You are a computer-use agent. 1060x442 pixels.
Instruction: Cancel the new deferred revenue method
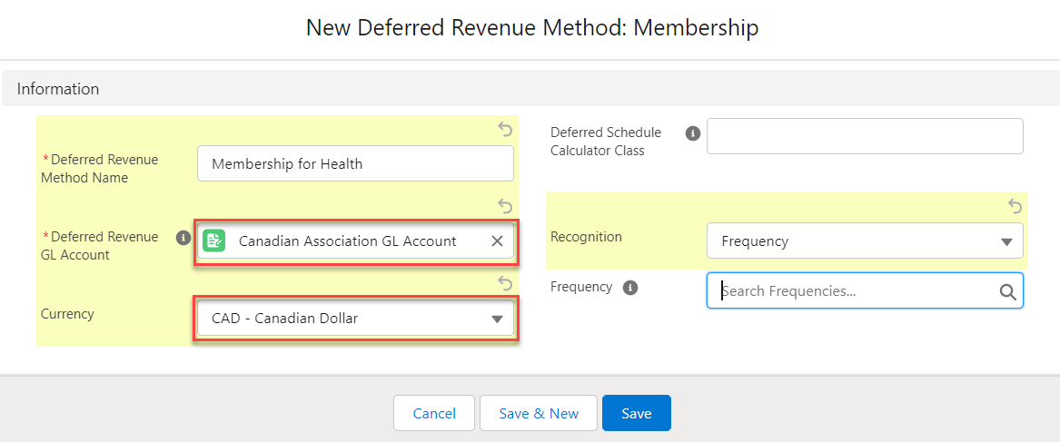click(434, 413)
